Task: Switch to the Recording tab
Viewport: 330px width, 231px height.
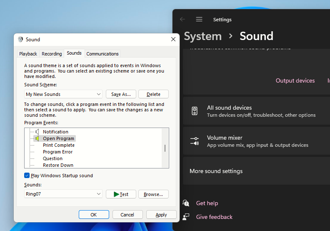Action: pyautogui.click(x=52, y=54)
